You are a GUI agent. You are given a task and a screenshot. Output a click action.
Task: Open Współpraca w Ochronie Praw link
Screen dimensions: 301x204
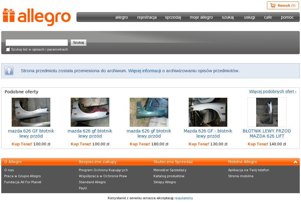click(103, 176)
